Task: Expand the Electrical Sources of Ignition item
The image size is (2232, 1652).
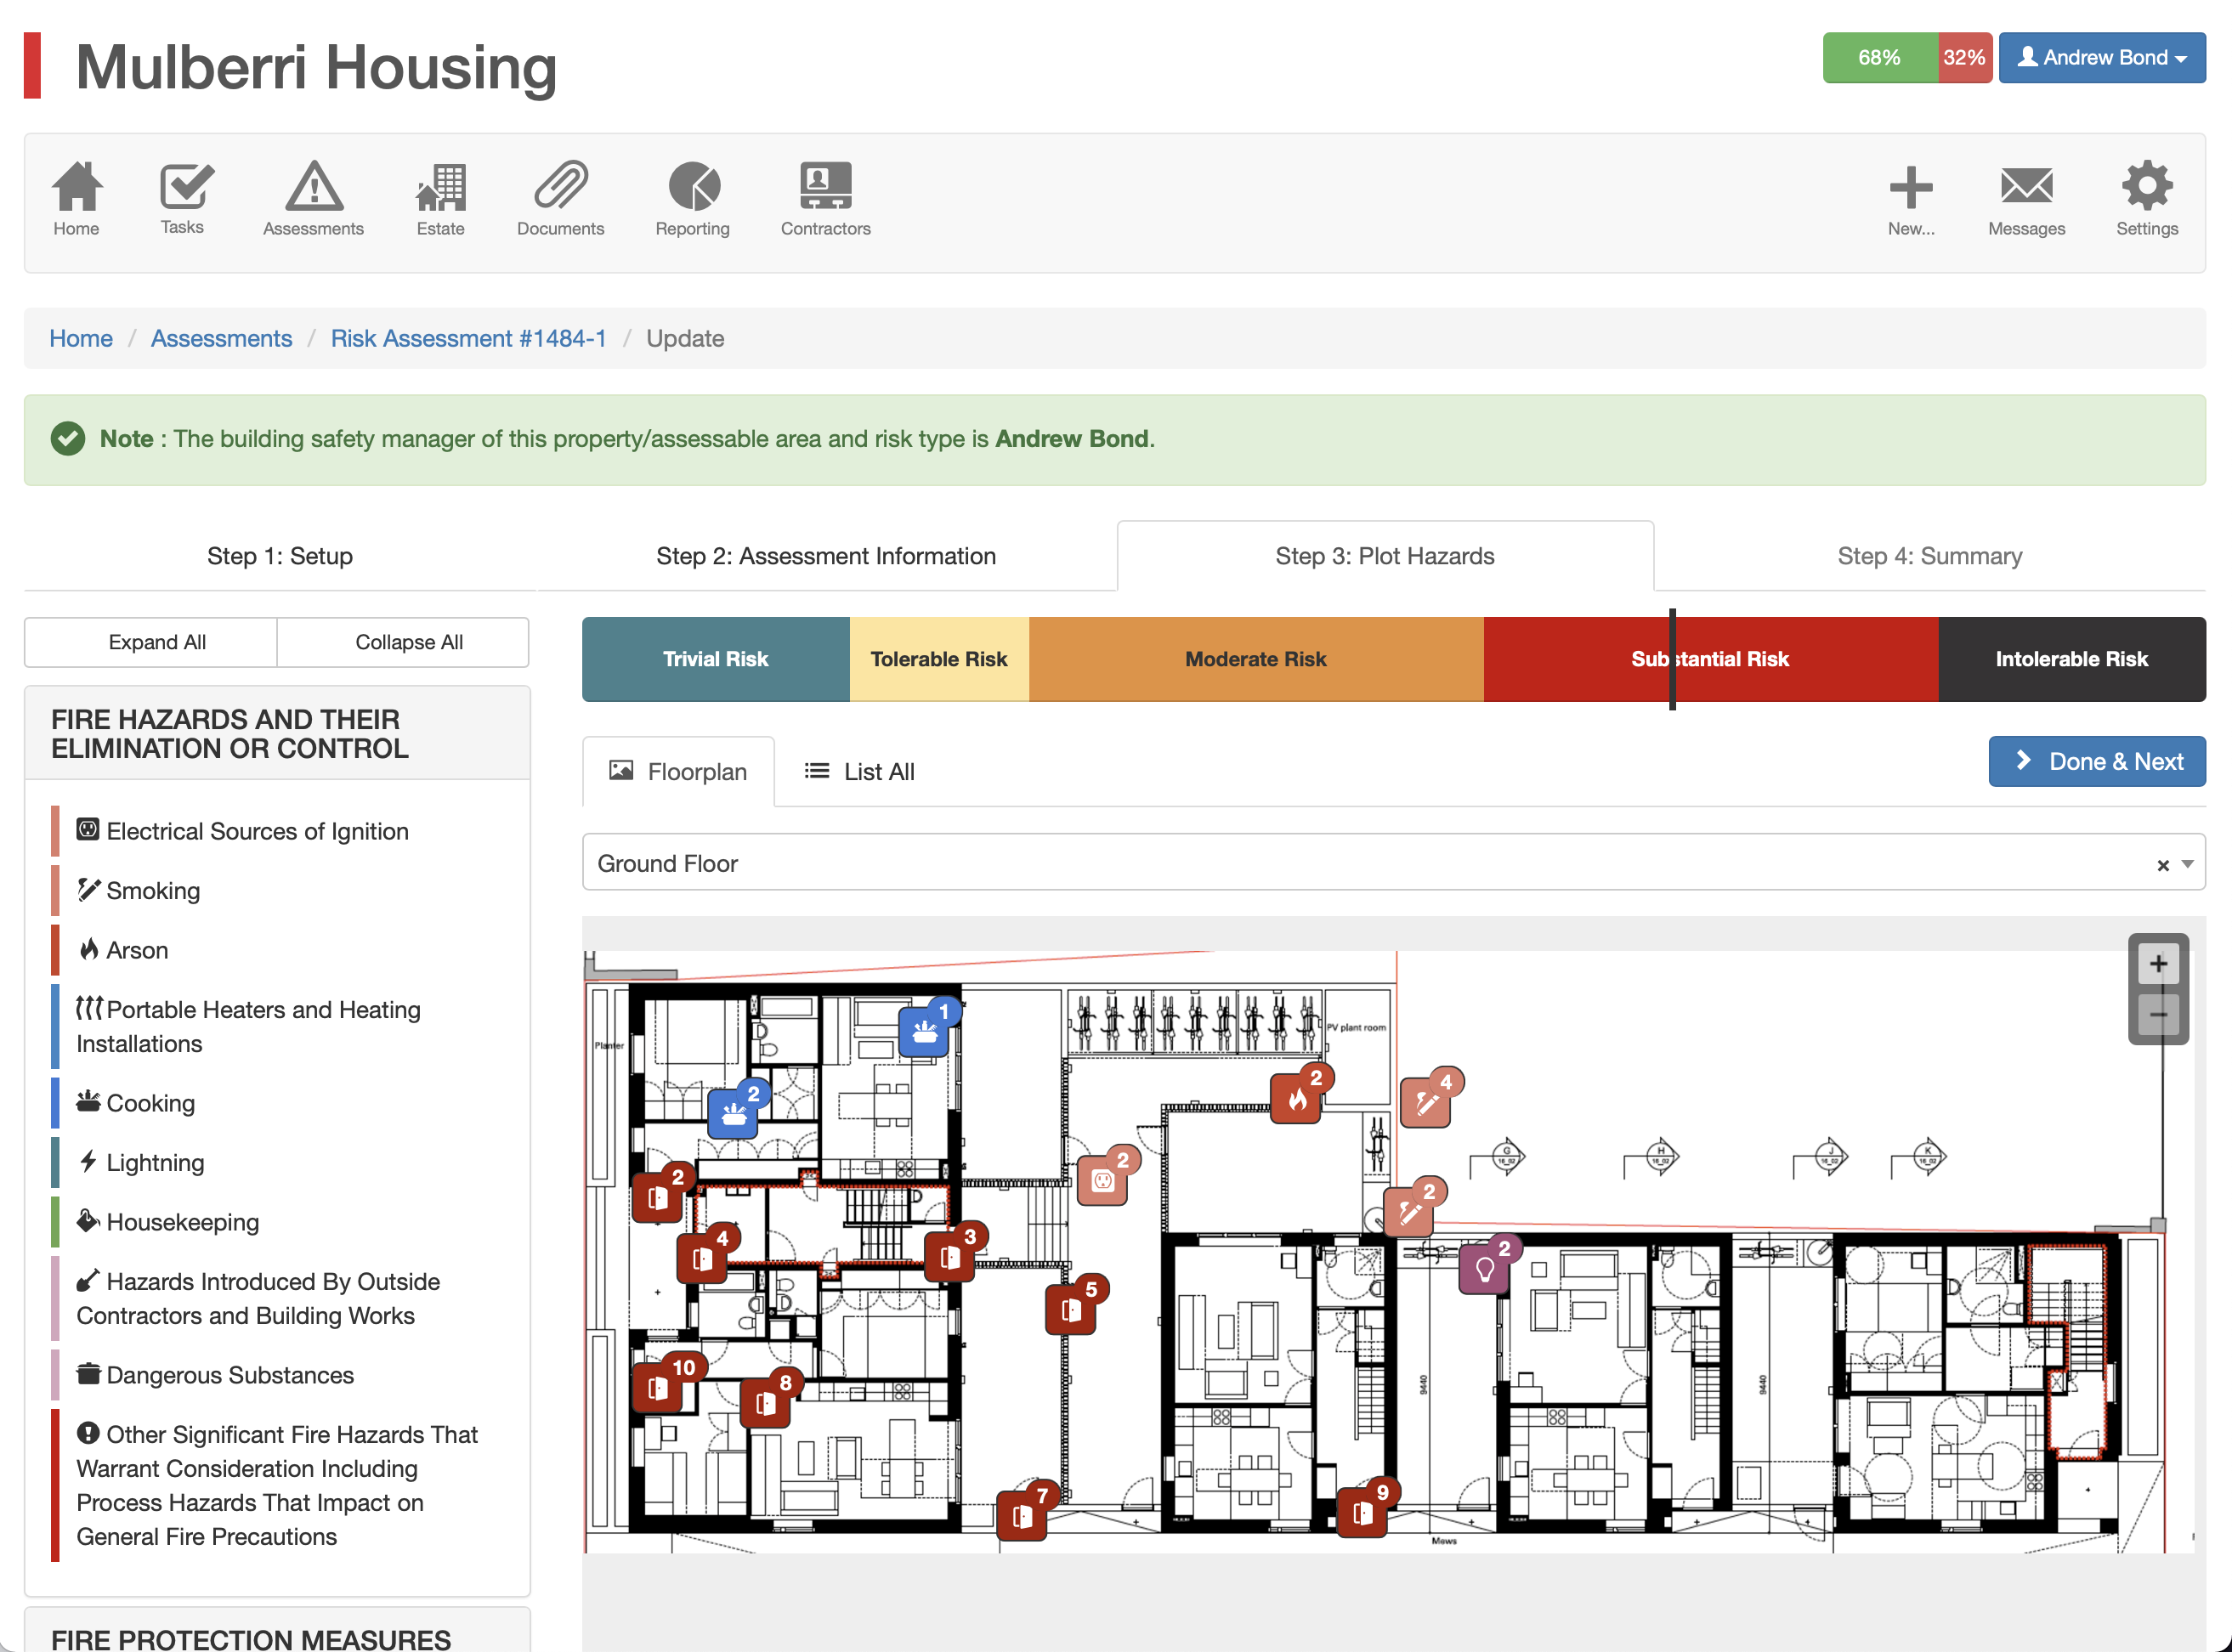Action: [257, 831]
